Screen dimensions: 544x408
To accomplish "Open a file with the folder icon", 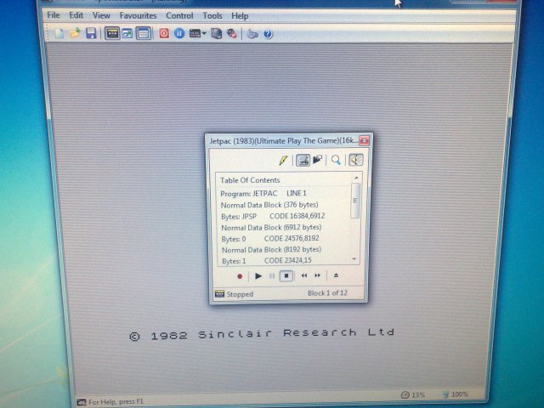I will point(75,34).
